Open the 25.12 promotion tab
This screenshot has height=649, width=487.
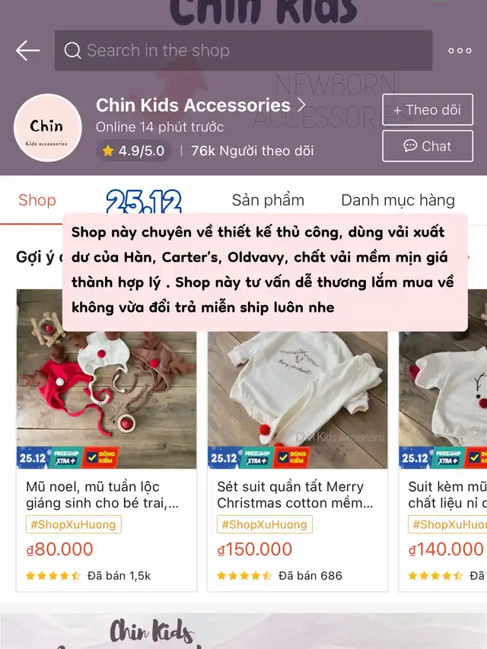click(143, 201)
